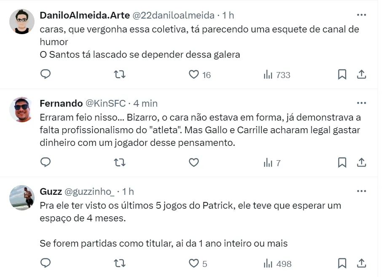Reply to Fernando's tweet

46,162
